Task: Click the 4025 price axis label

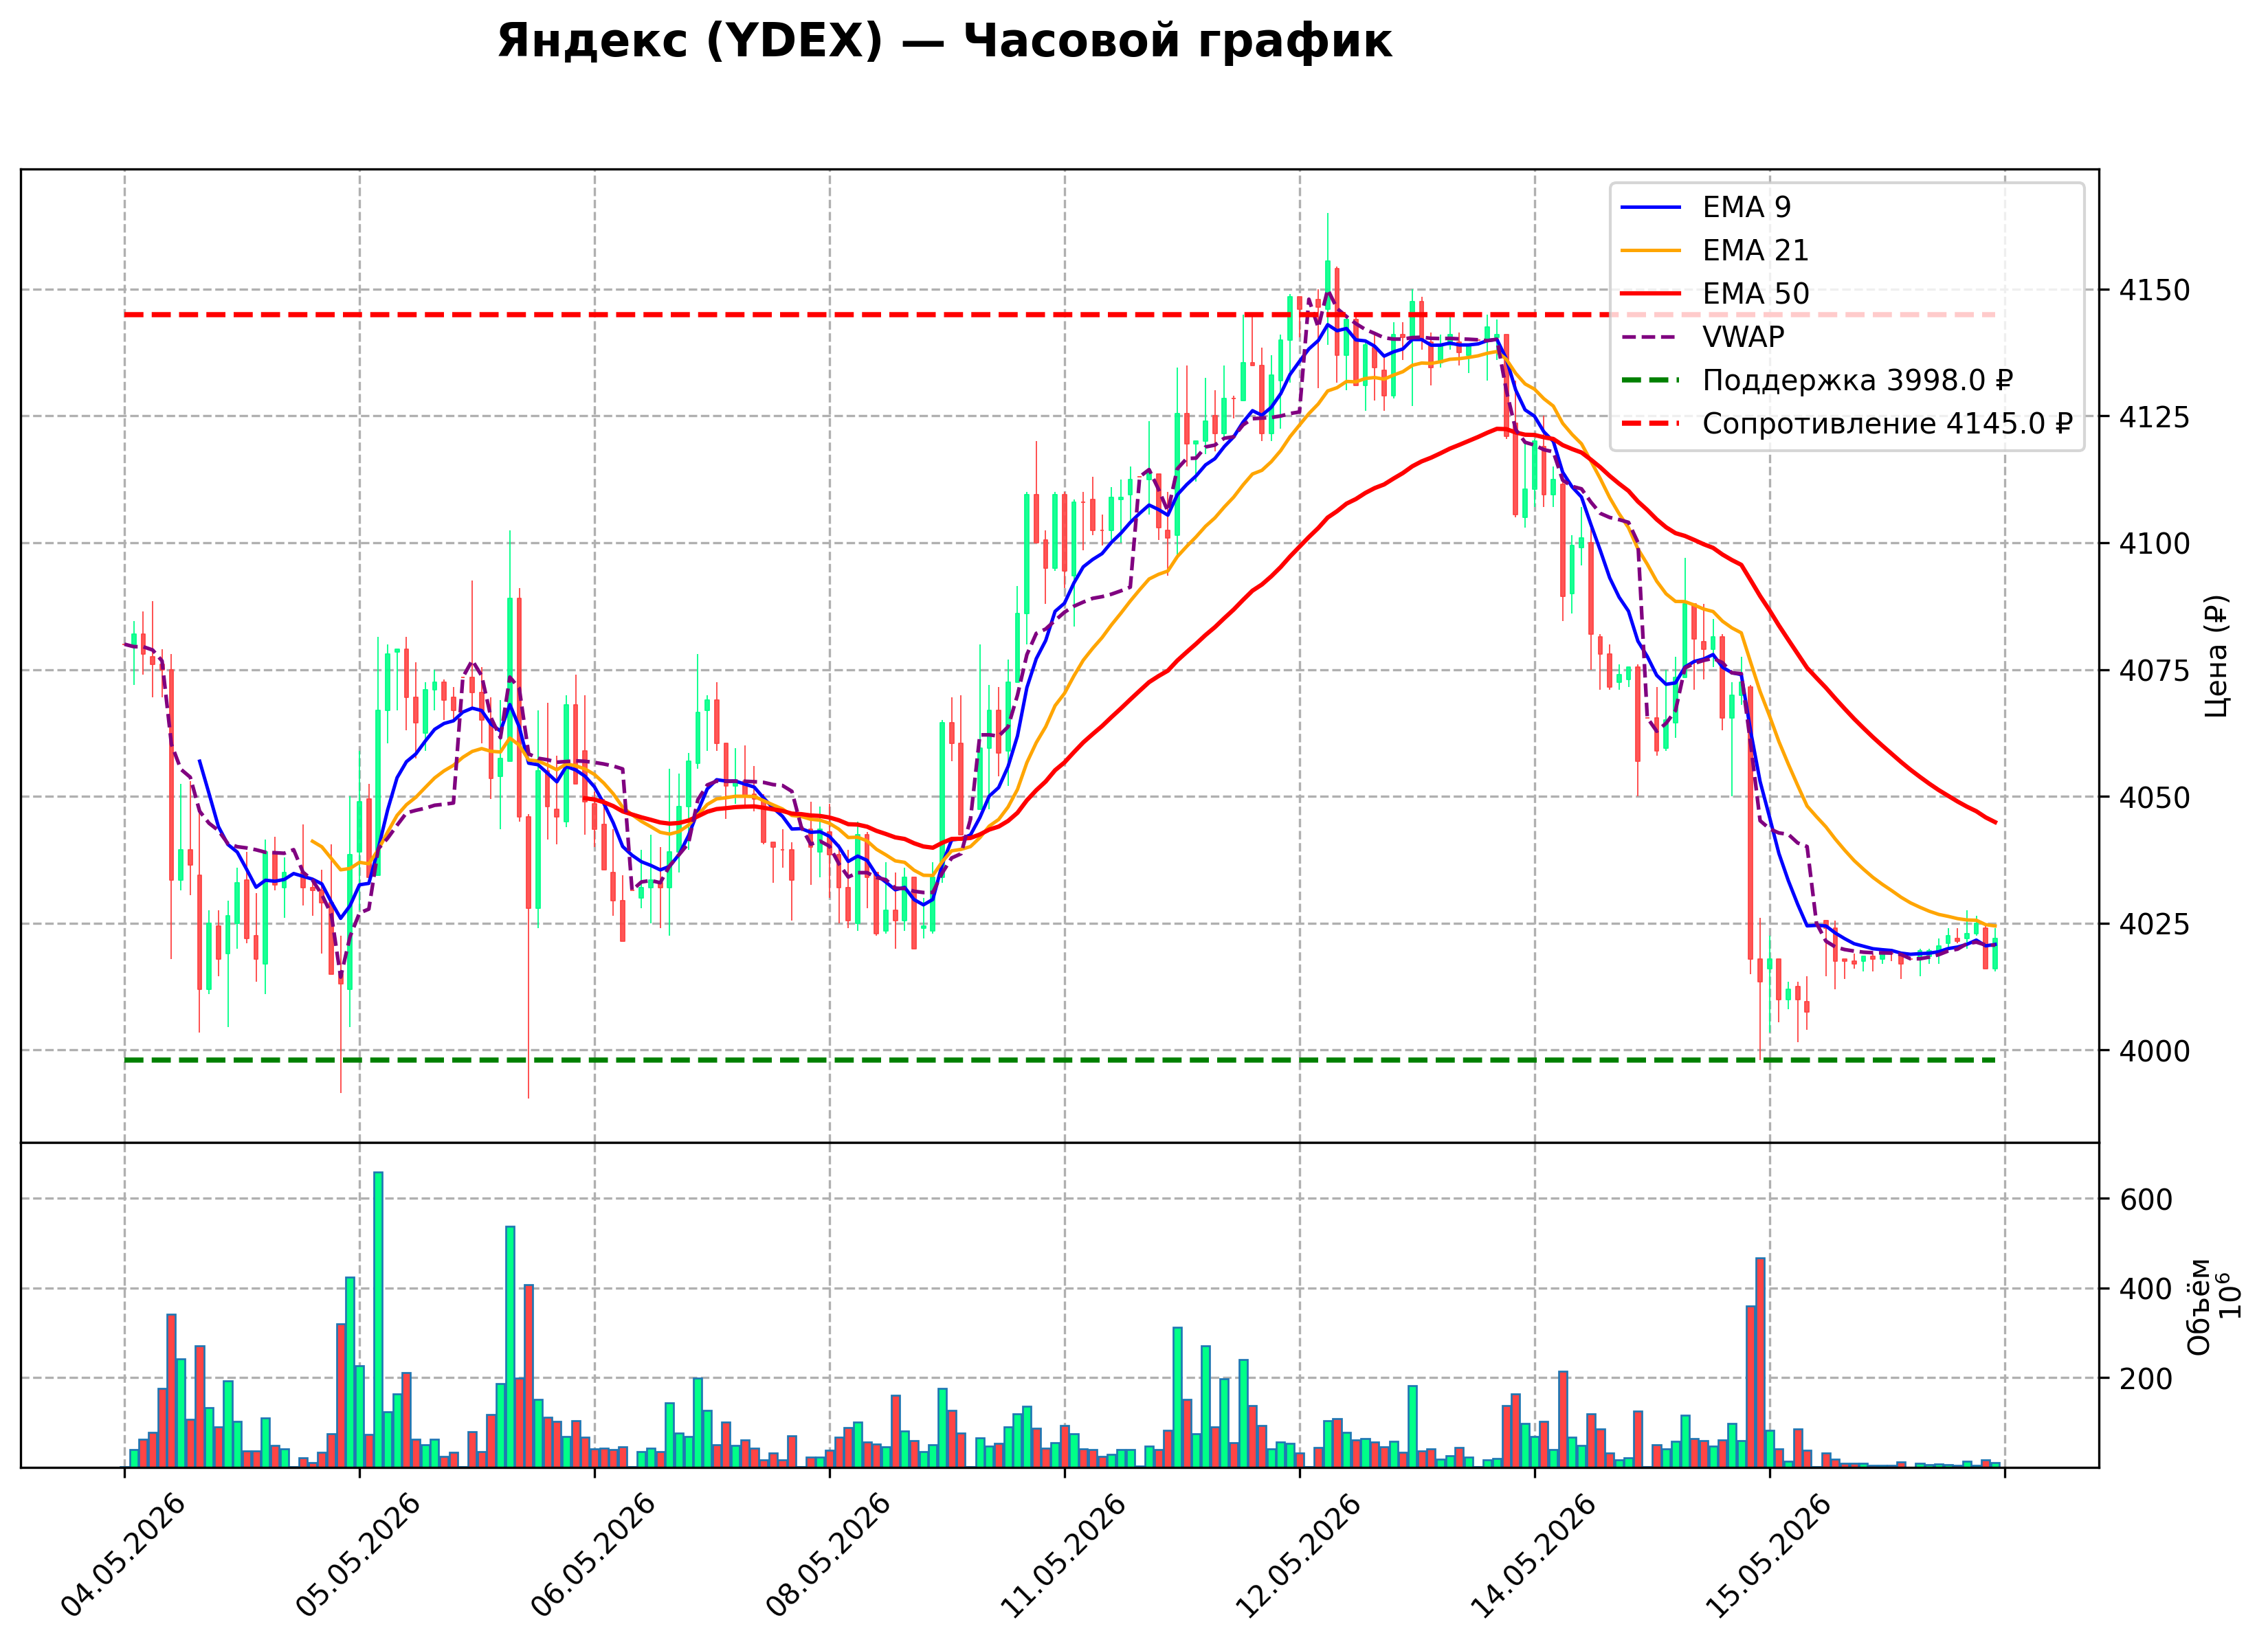Action: pos(2154,925)
